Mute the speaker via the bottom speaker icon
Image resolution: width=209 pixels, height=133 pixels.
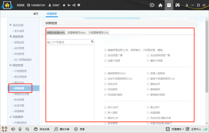tap(13, 129)
